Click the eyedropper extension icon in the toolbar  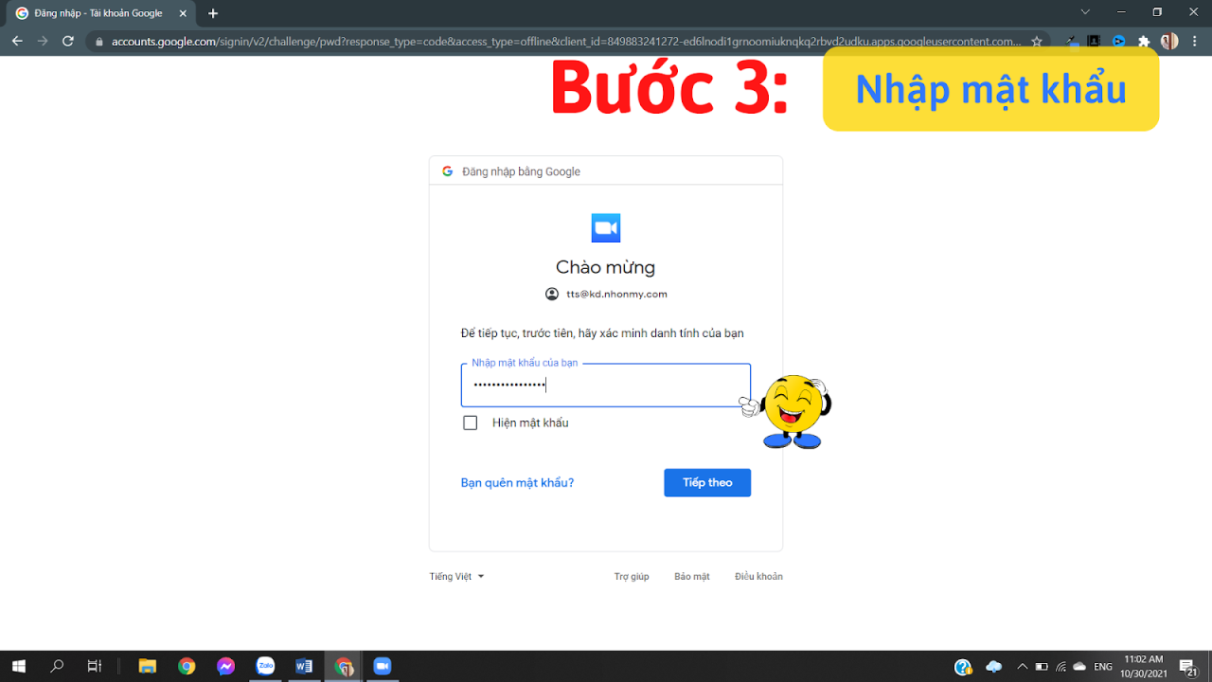click(x=1071, y=41)
